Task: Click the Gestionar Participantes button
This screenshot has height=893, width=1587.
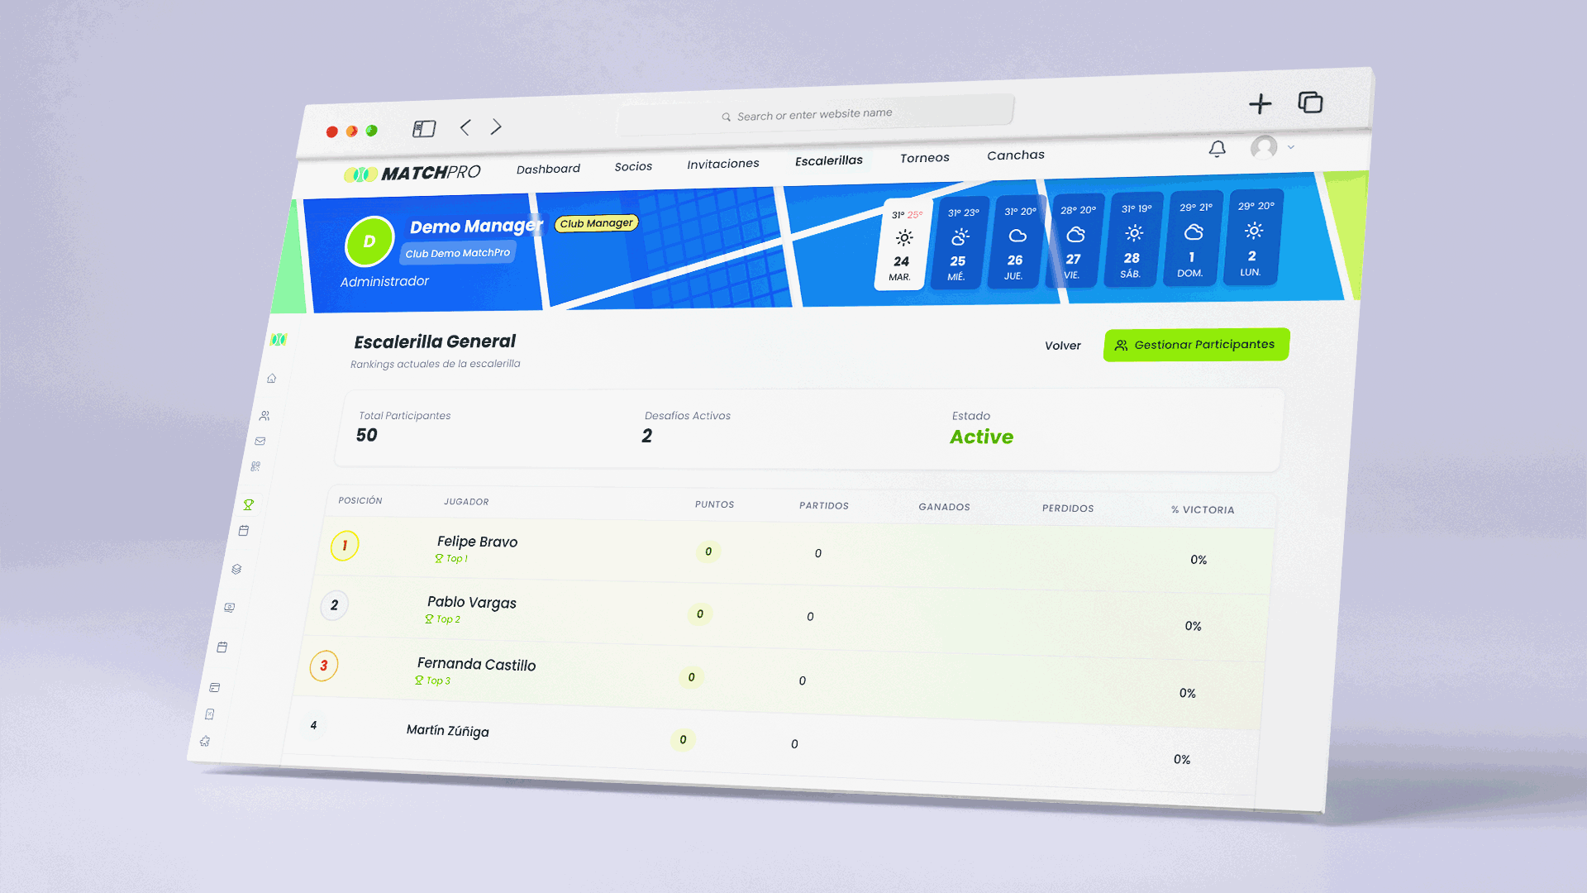Action: tap(1195, 345)
